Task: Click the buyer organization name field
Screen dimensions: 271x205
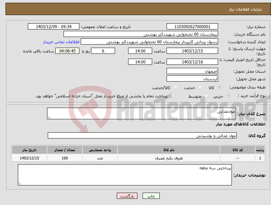Action: [x=141, y=34]
